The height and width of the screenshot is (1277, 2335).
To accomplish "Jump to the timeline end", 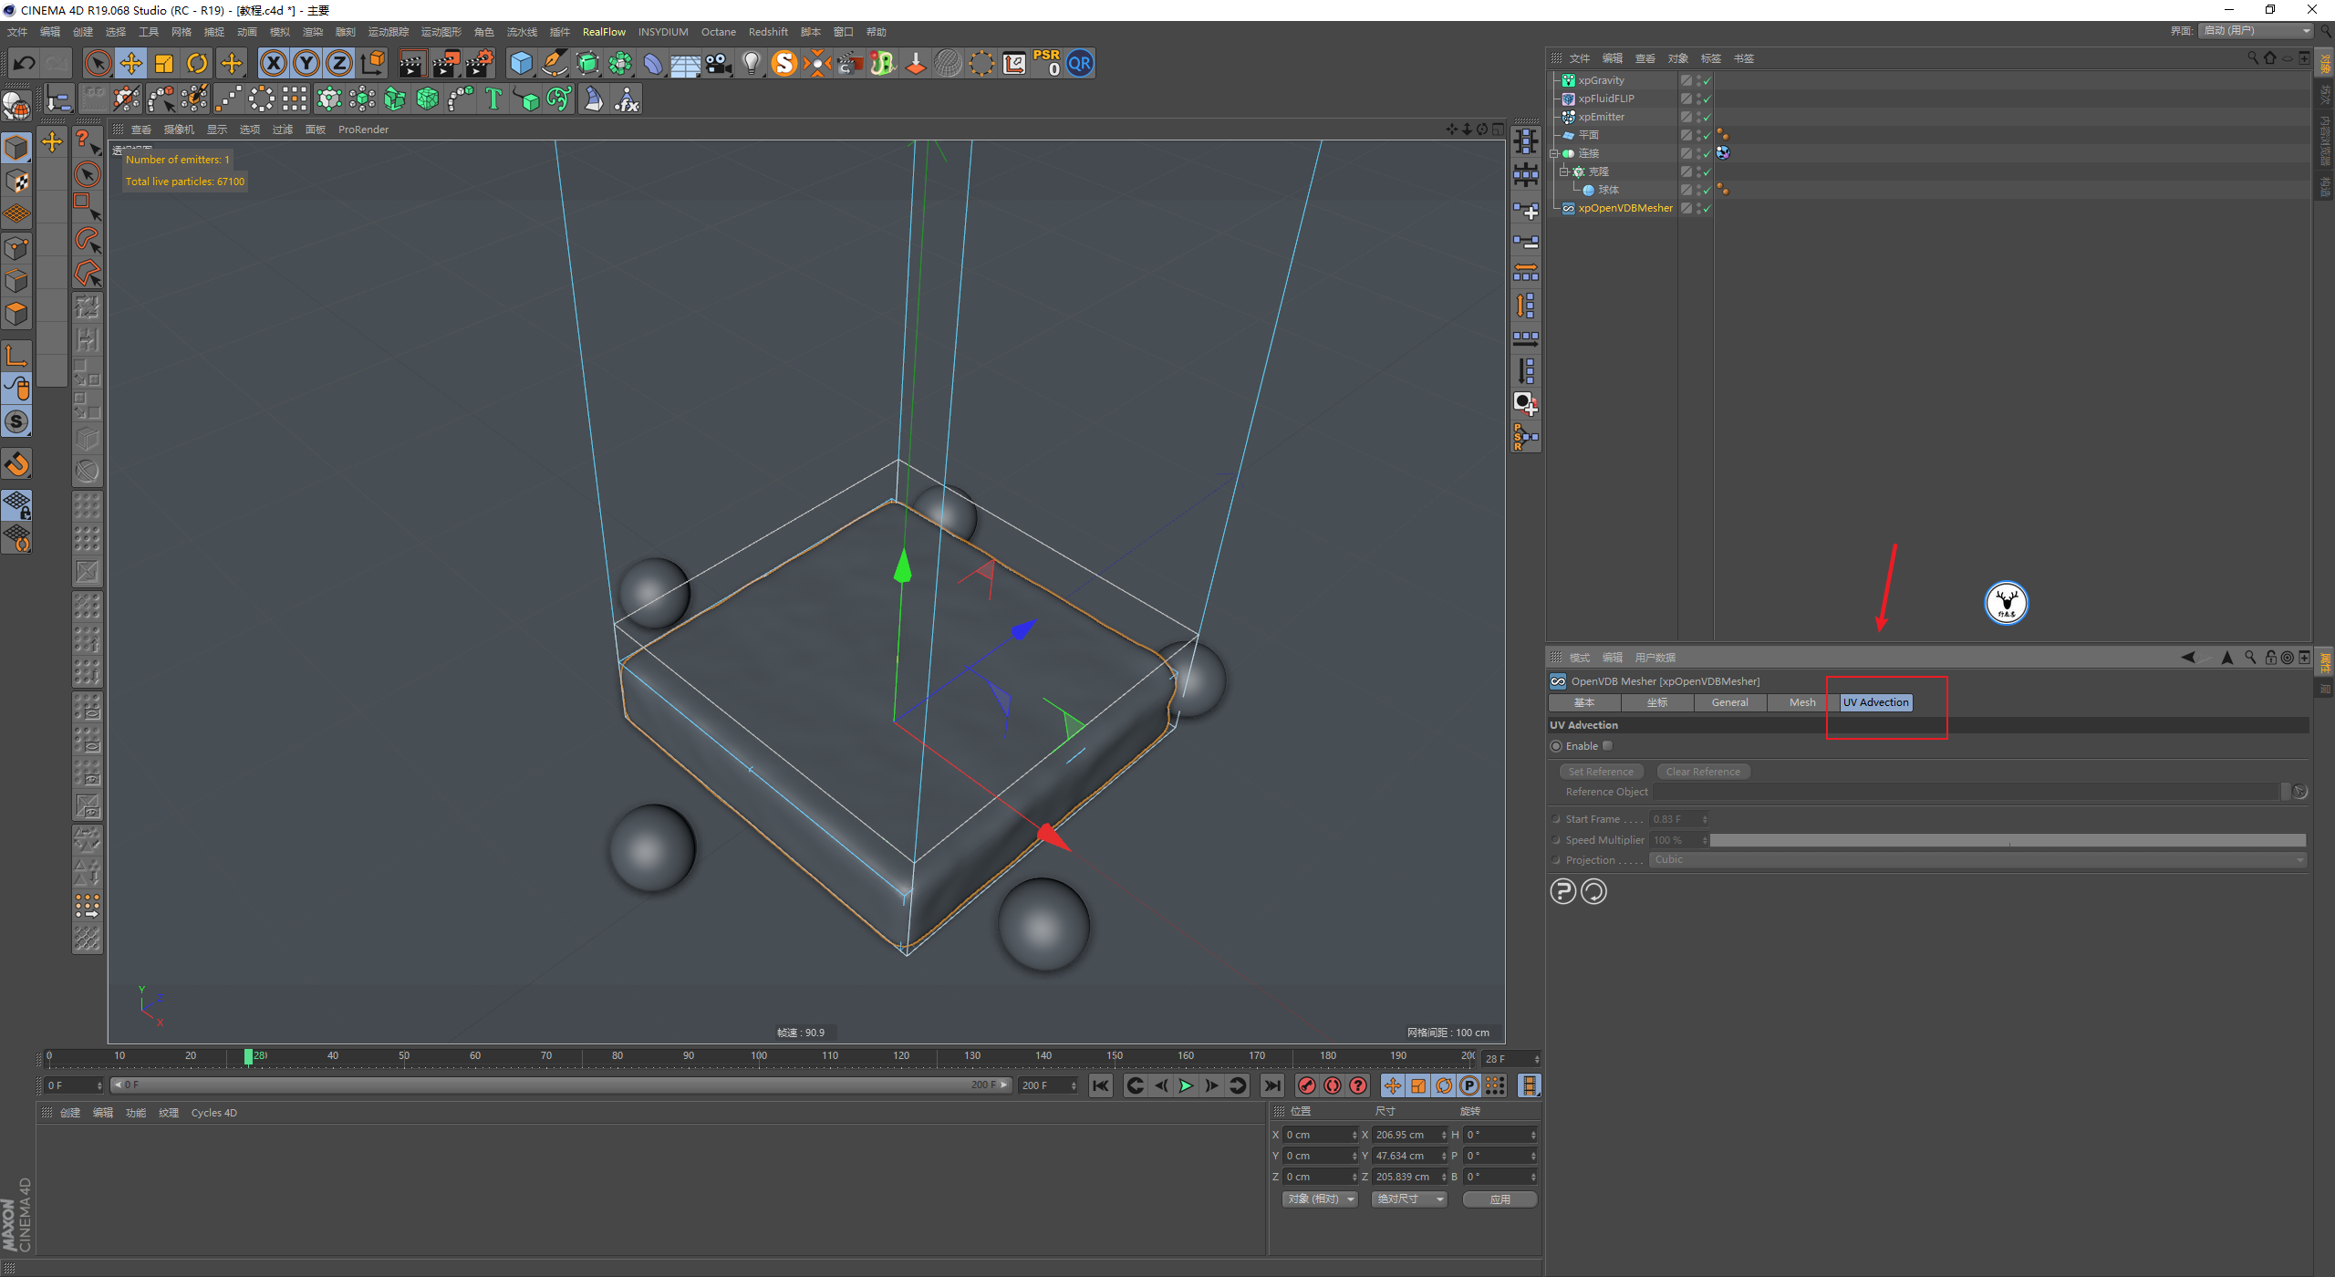I will pyautogui.click(x=1271, y=1085).
